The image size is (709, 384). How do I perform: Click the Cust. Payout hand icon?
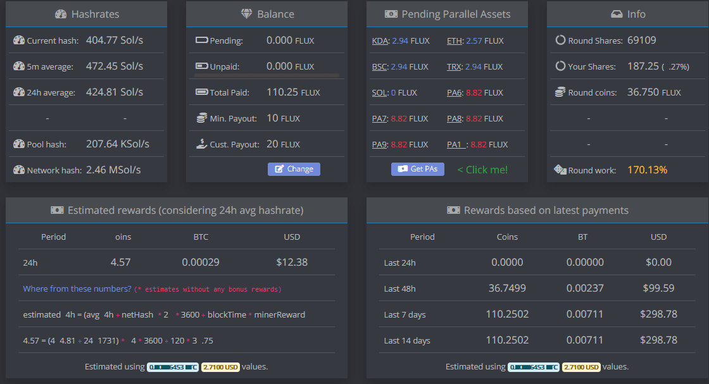(x=202, y=144)
